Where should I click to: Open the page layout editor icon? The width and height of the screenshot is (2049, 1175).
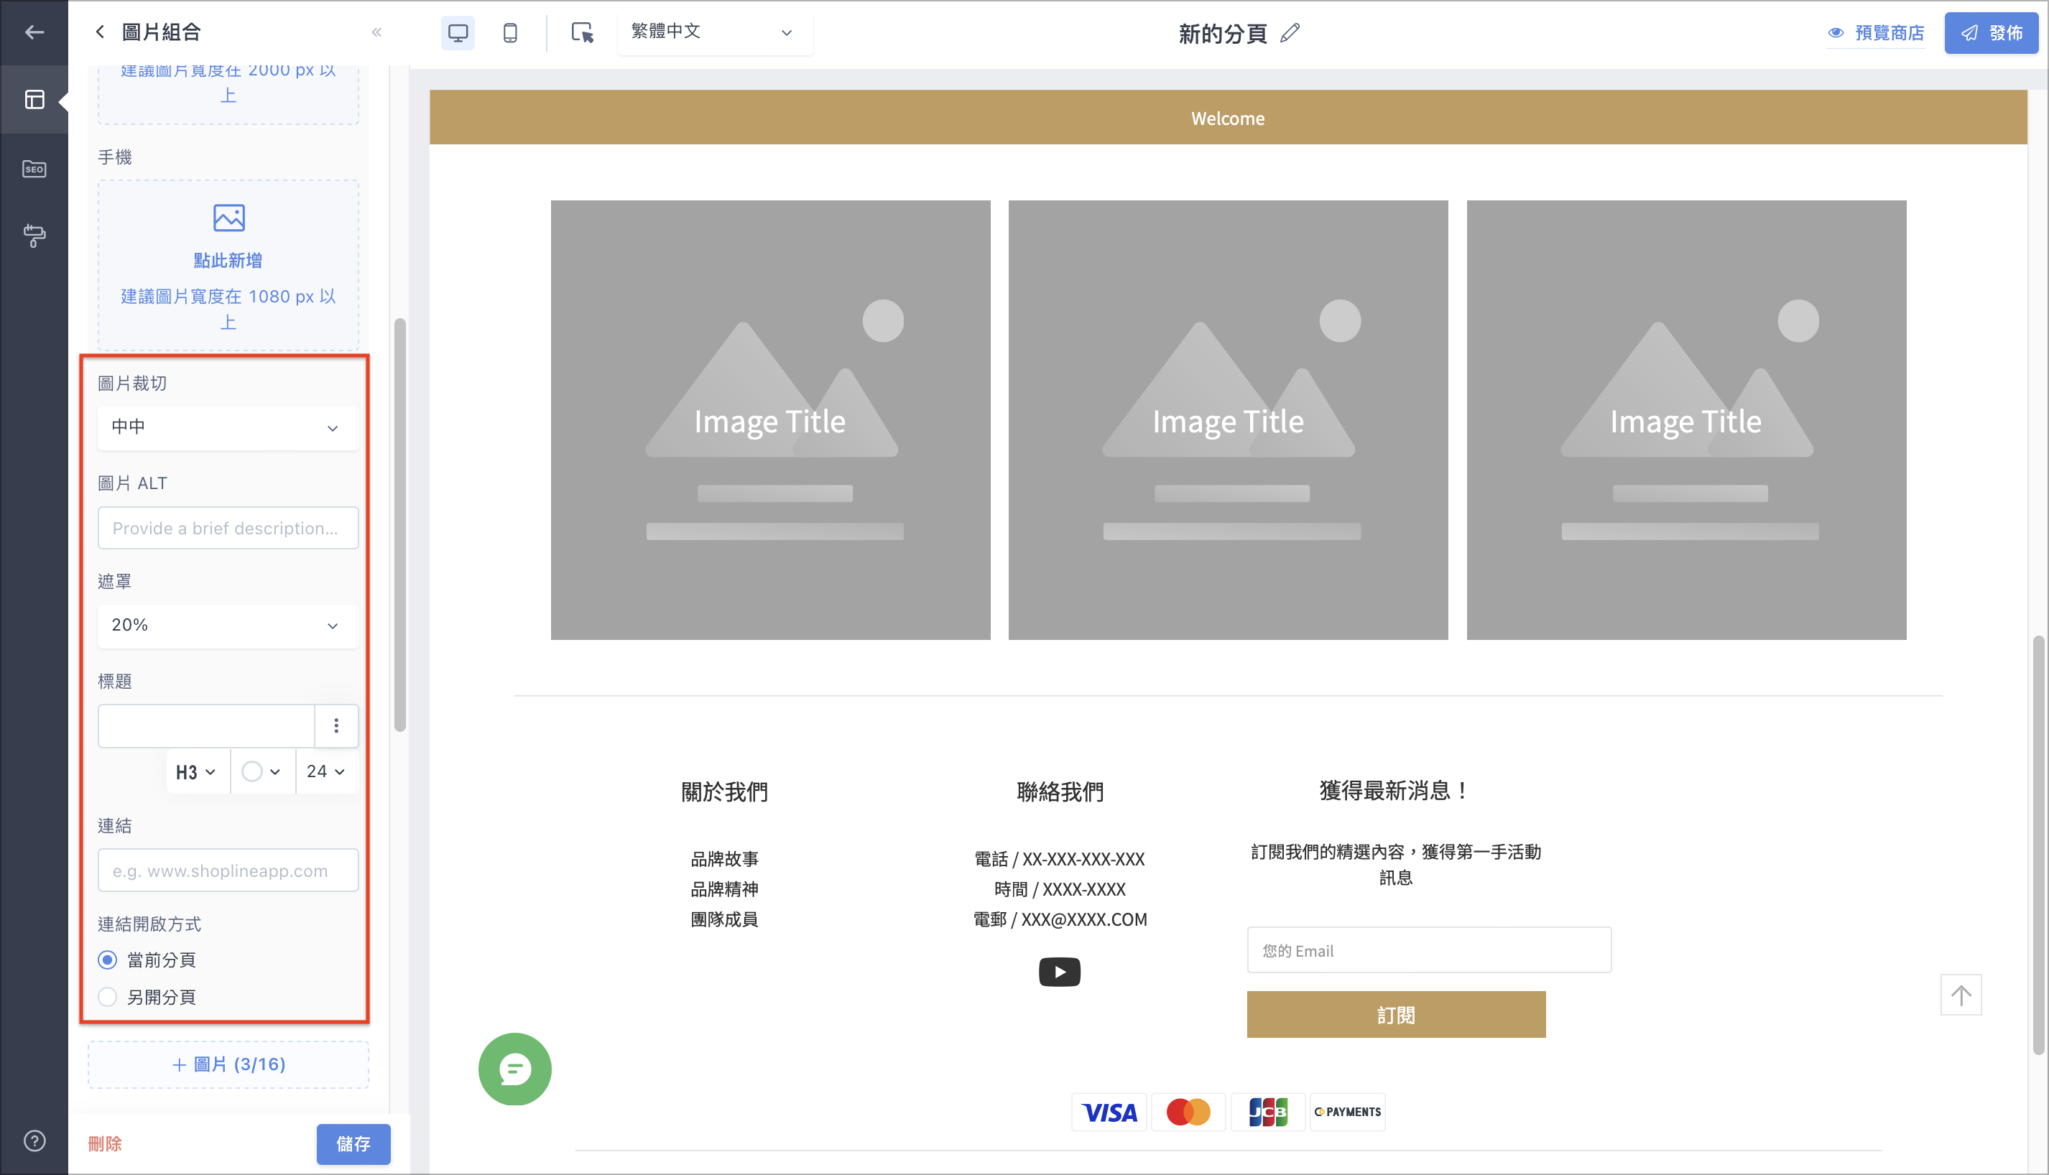34,99
